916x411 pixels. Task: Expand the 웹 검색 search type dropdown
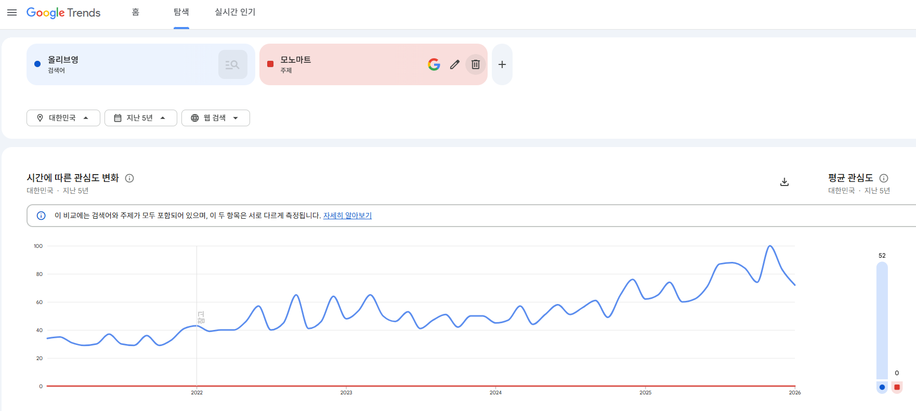click(215, 118)
